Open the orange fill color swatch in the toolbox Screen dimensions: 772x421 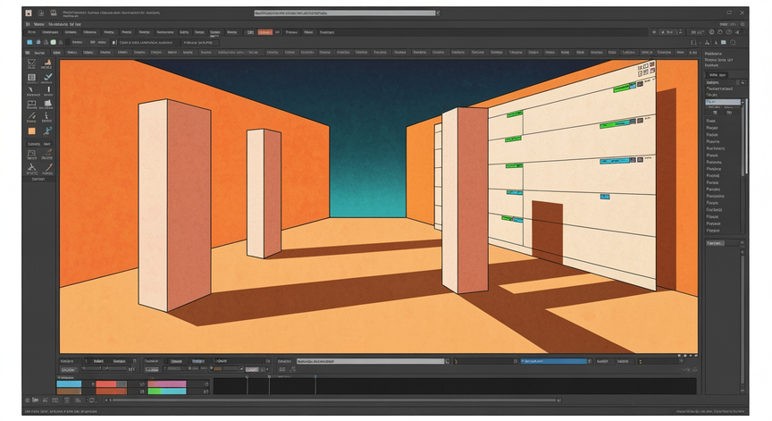[31, 131]
